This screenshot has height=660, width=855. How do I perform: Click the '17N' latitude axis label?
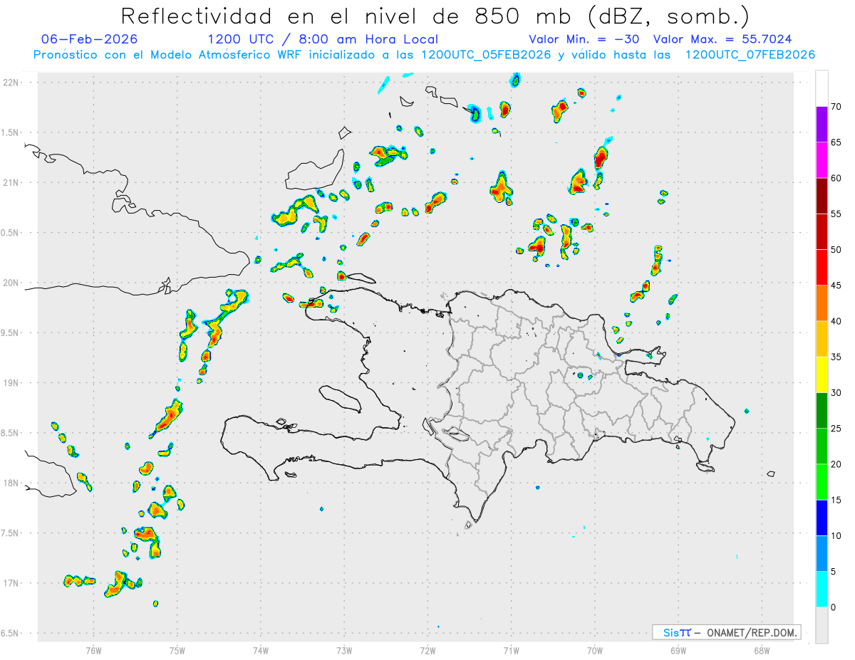pos(11,583)
